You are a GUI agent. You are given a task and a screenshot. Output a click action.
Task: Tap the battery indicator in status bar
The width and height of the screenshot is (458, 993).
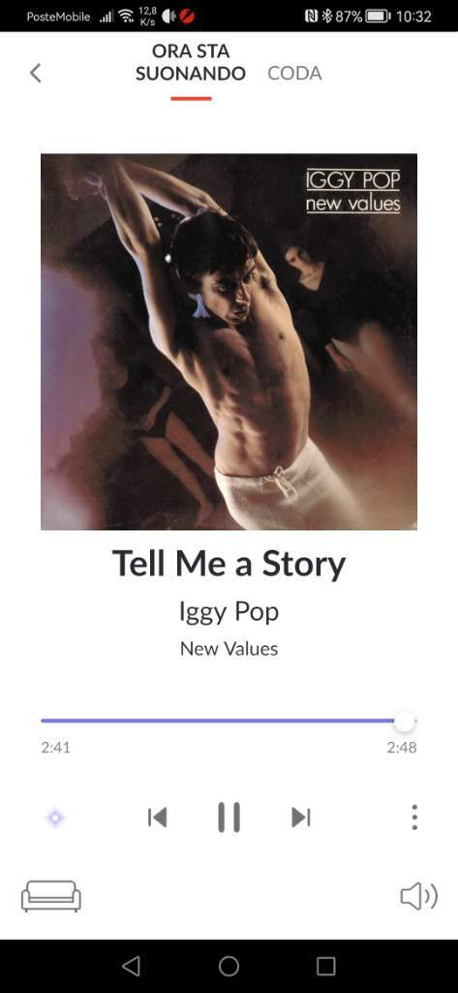[x=379, y=16]
